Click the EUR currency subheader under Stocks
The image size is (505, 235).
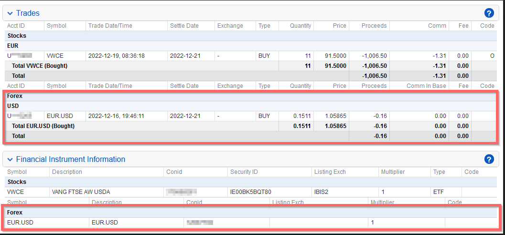[13, 46]
